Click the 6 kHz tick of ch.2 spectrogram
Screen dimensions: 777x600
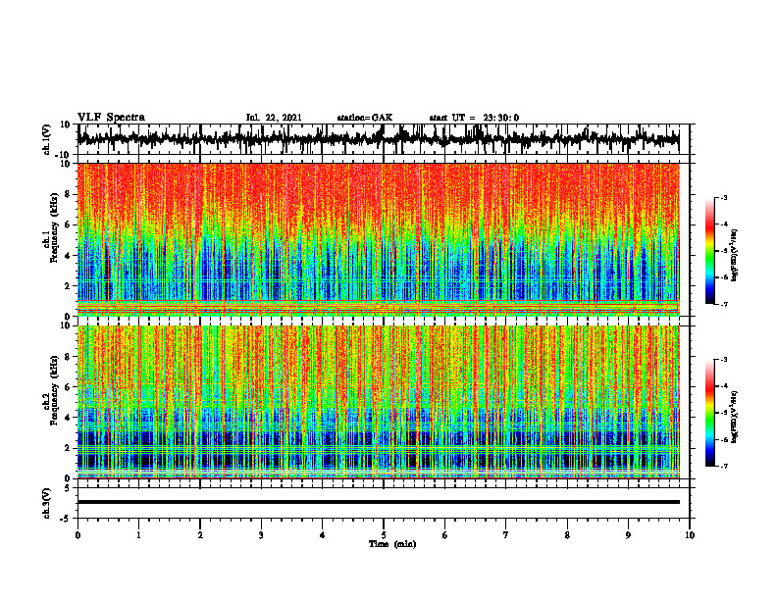click(x=68, y=387)
